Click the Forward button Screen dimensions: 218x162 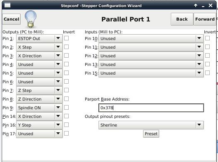[205, 19]
